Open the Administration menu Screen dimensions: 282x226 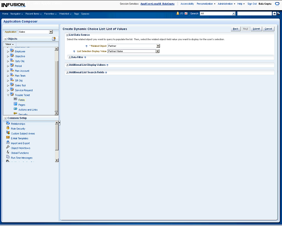click(x=226, y=4)
